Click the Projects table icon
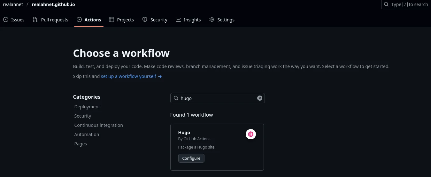The height and width of the screenshot is (177, 431). point(112,20)
